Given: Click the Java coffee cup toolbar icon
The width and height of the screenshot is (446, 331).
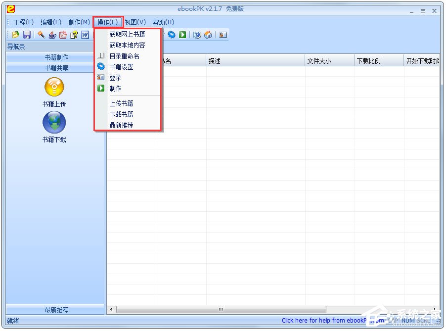Looking at the screenshot, I should click(x=52, y=35).
